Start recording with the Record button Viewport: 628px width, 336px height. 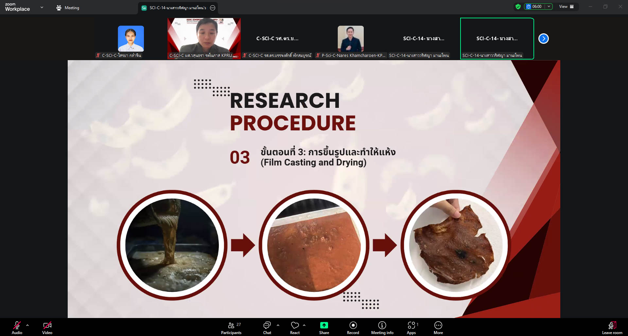[353, 328]
